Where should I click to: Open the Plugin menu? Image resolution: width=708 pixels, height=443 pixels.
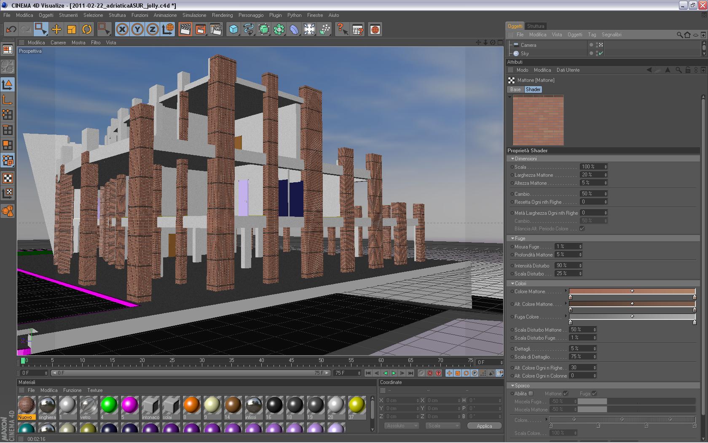(275, 15)
